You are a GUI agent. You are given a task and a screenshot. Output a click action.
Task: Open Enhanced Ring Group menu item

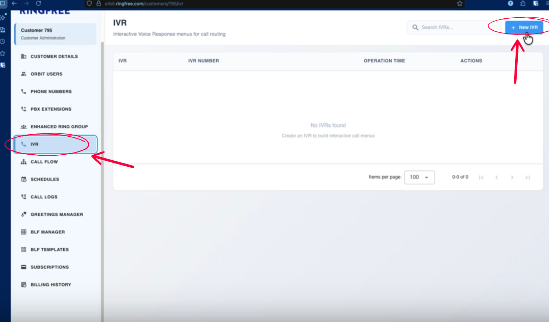59,127
